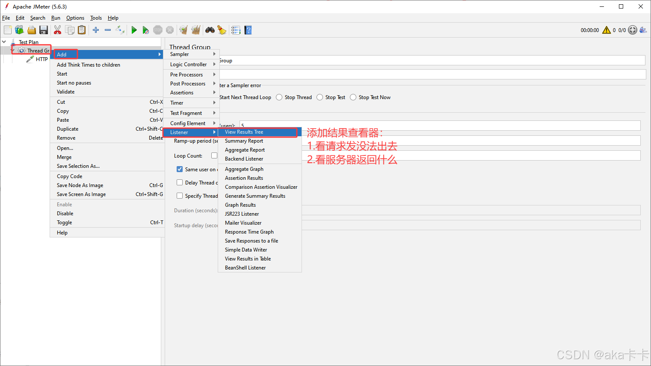
Task: Open Search with binoculars icon
Action: coord(210,30)
